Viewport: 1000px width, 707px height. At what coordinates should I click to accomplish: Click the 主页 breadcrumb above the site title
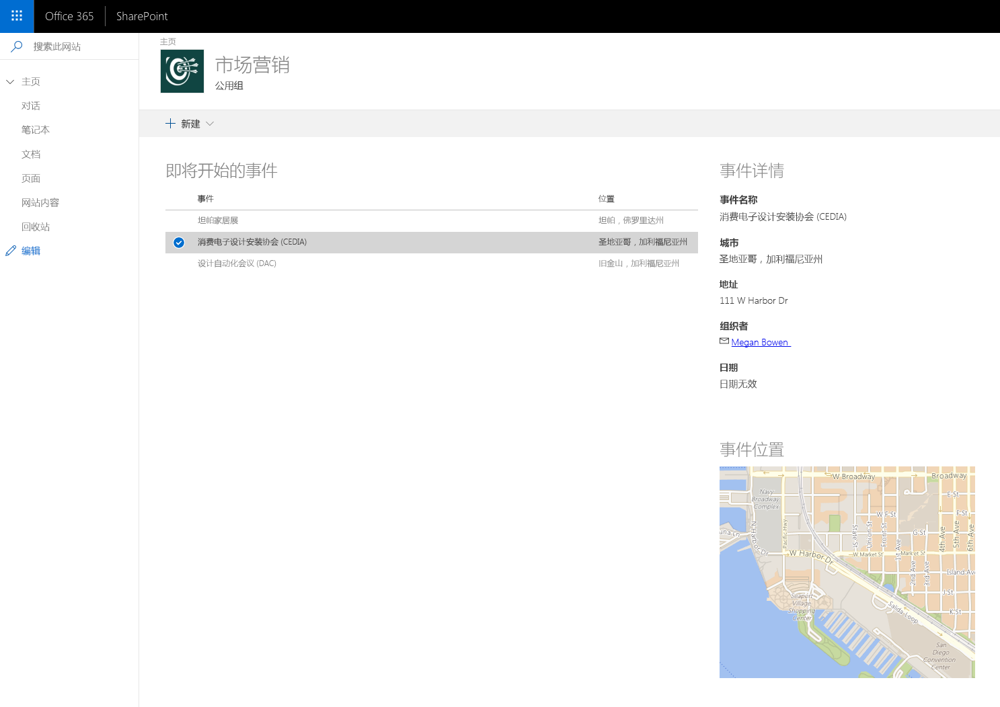click(x=168, y=41)
